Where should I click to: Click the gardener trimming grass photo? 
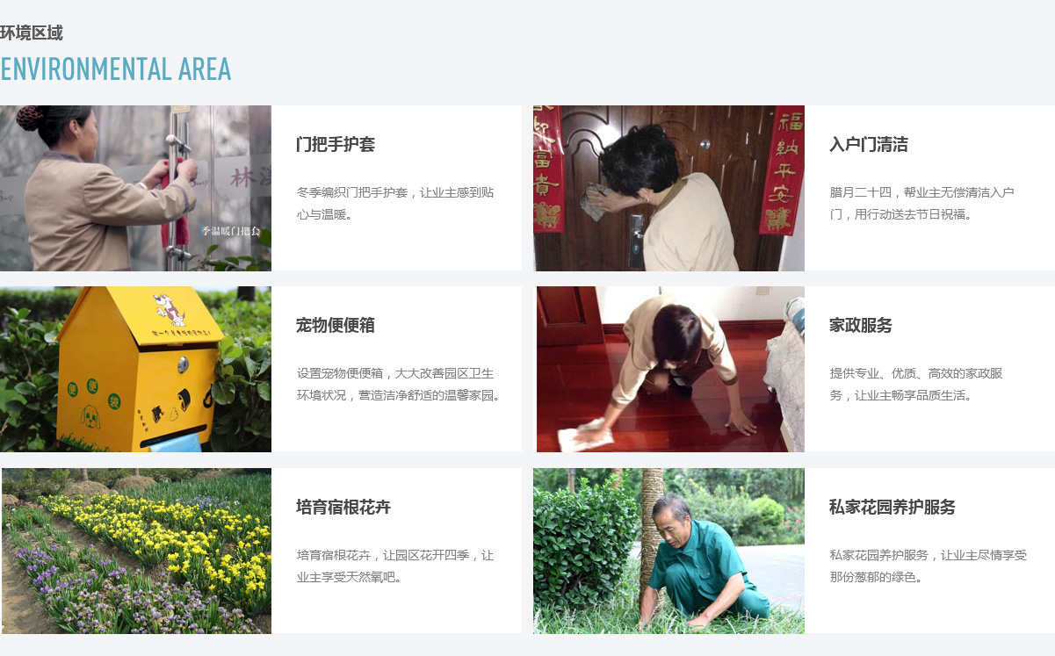[668, 551]
